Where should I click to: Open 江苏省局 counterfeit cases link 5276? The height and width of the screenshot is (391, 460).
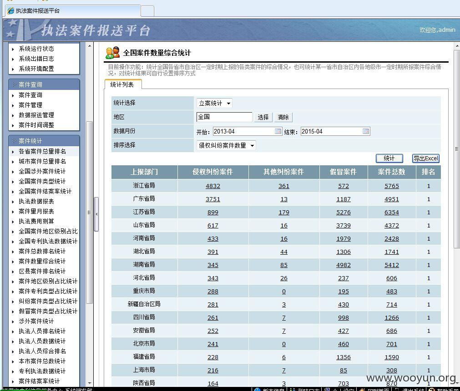344,213
